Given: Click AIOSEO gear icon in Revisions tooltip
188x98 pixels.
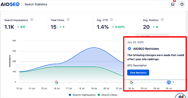Looking at the screenshot, I should tap(129, 49).
